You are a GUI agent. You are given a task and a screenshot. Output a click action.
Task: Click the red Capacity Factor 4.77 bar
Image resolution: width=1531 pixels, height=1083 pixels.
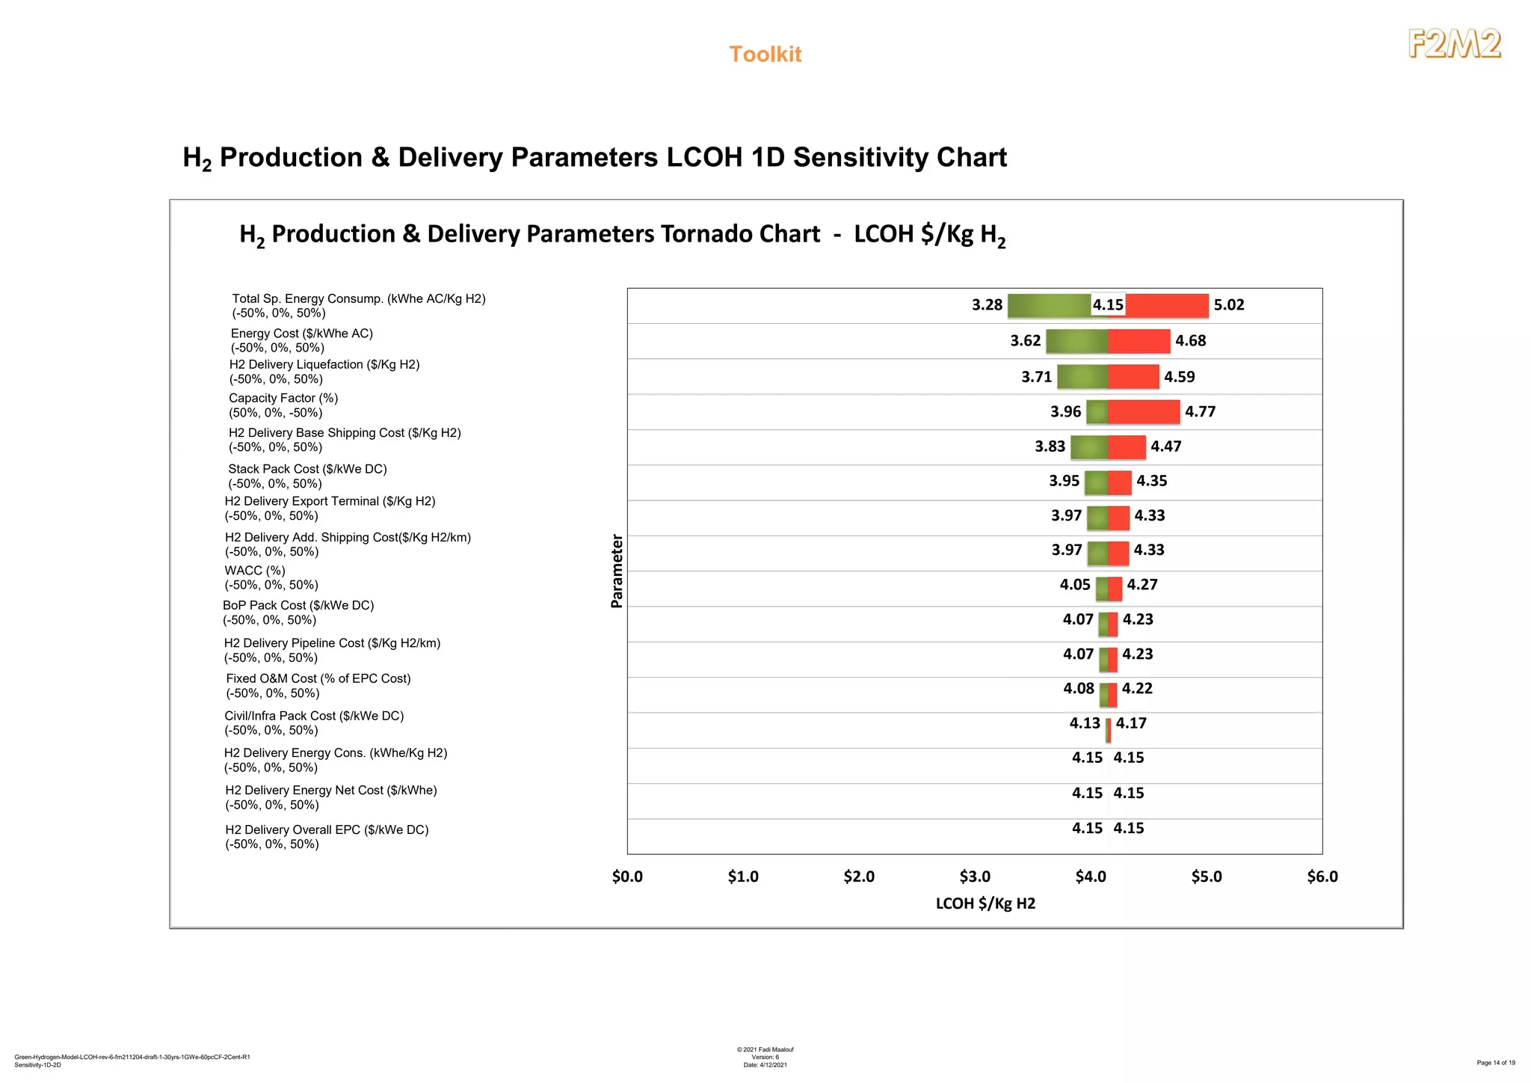[1144, 411]
